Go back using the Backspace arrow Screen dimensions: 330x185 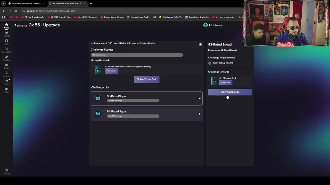(x=15, y=25)
